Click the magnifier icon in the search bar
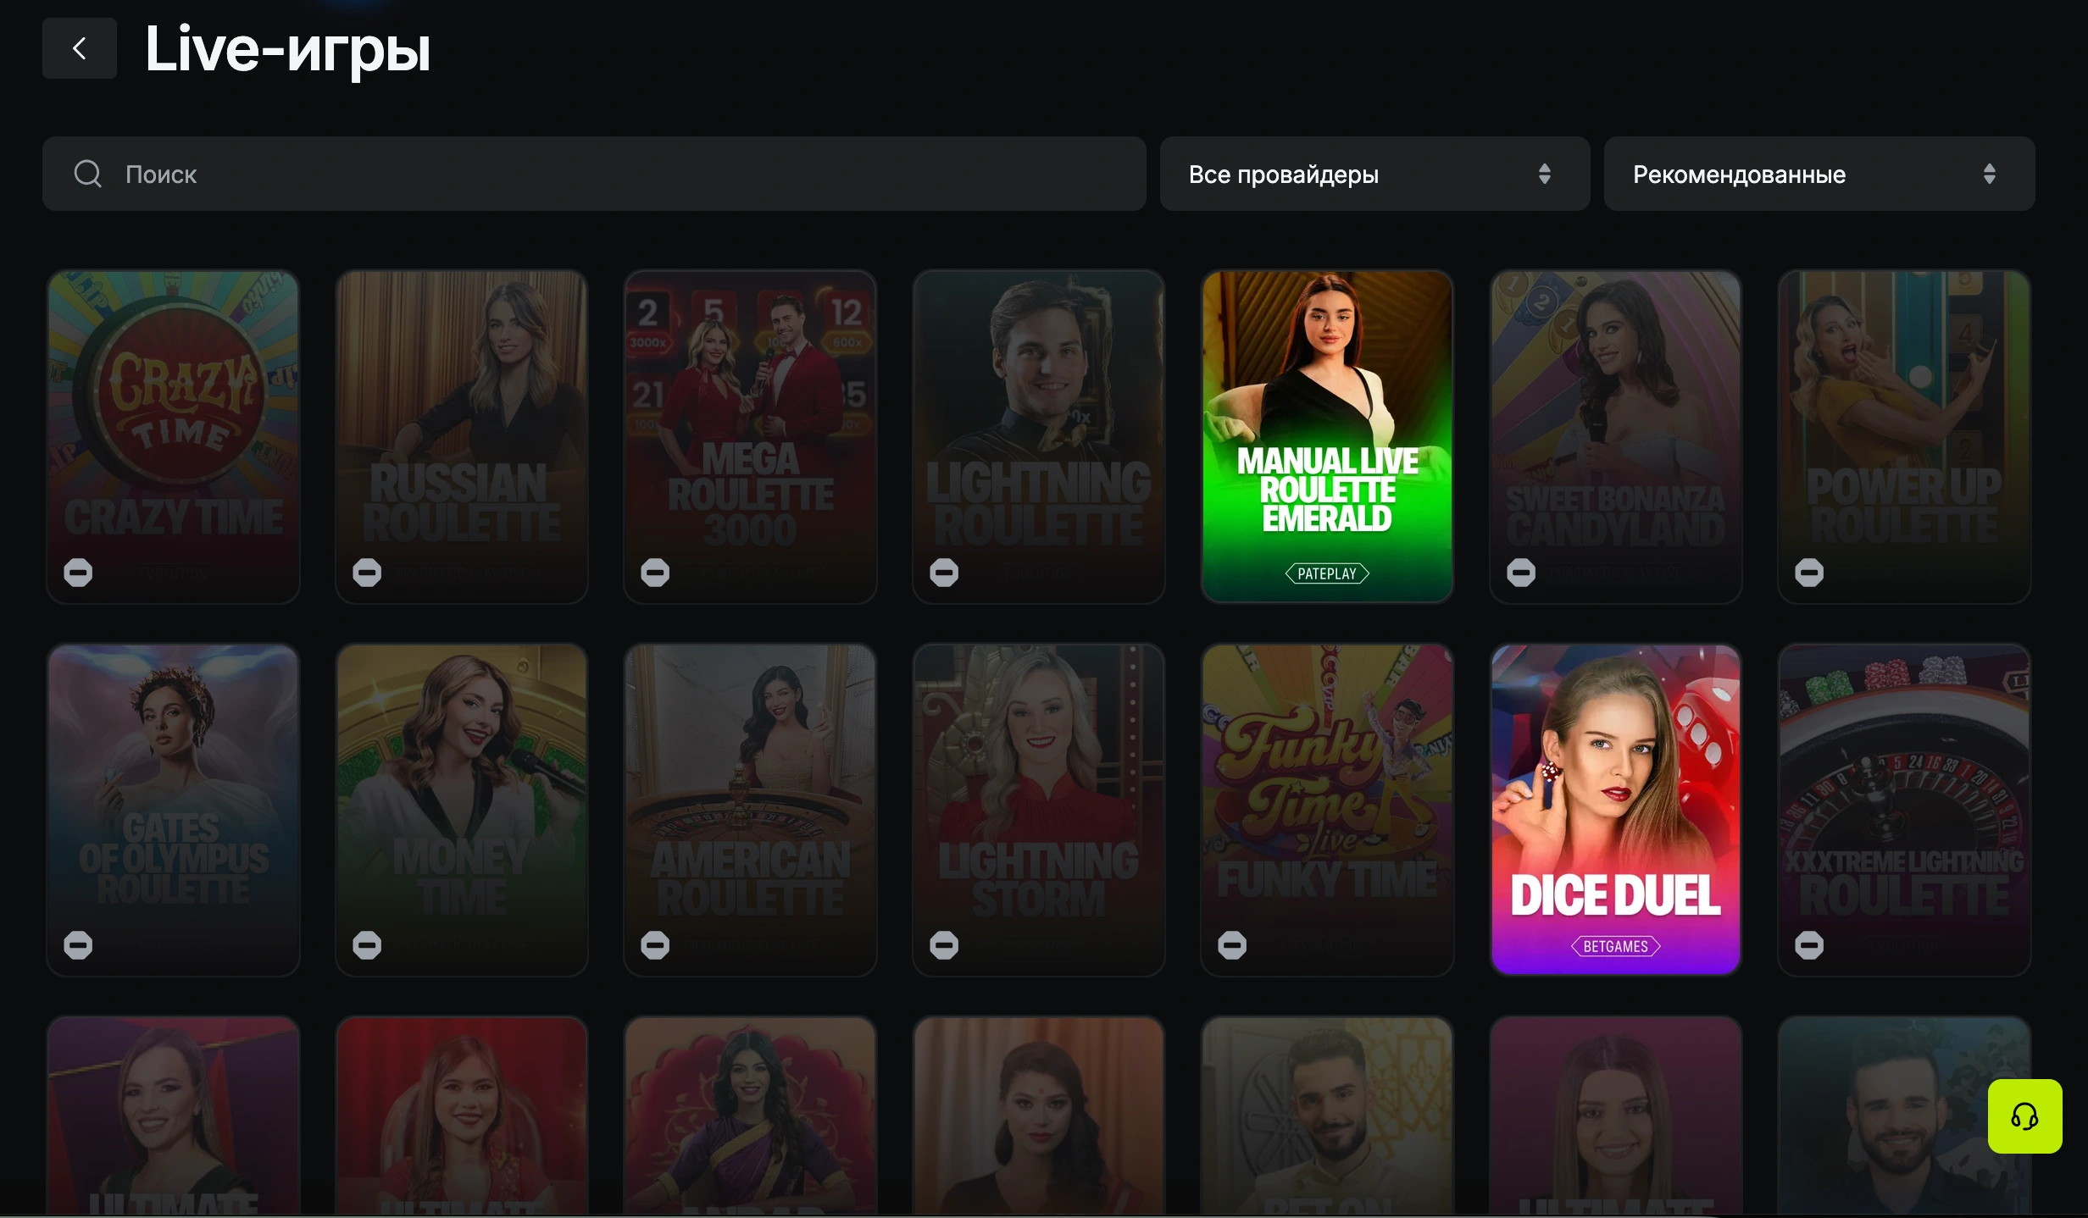This screenshot has width=2088, height=1218. [87, 174]
